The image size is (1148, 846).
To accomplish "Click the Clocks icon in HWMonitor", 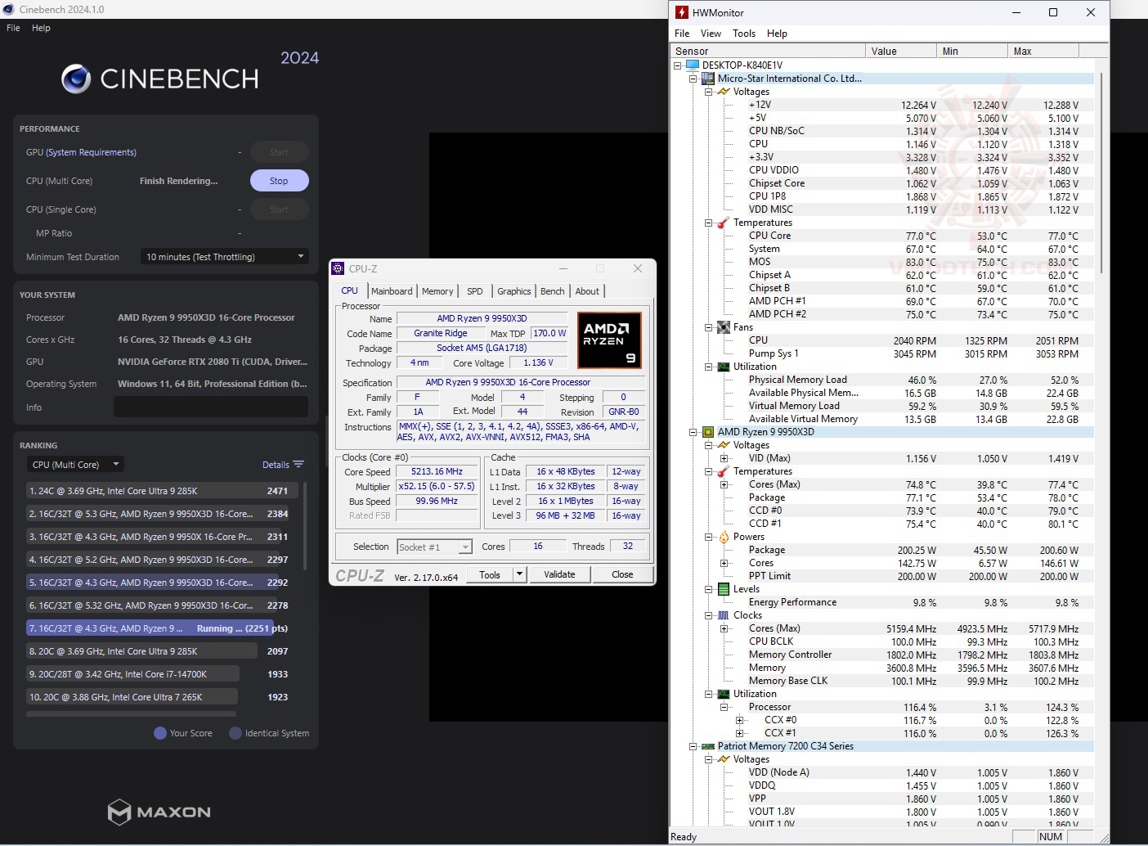I will 724,615.
